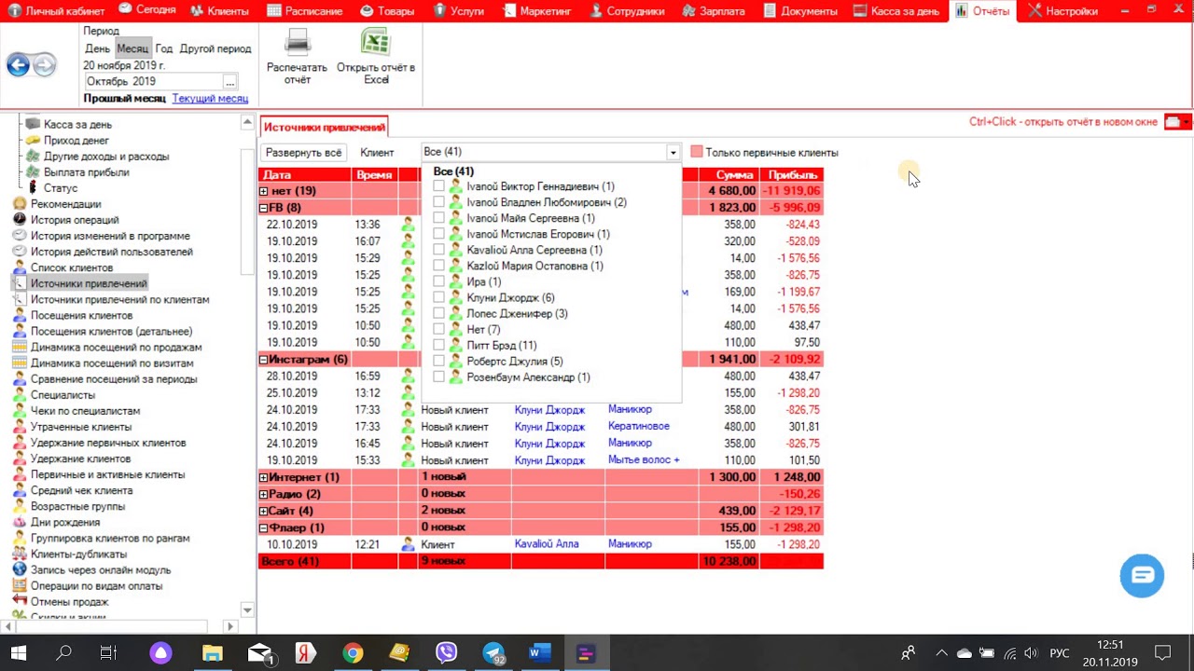Click the Развернуть всё button
The width and height of the screenshot is (1194, 671).
pos(303,152)
